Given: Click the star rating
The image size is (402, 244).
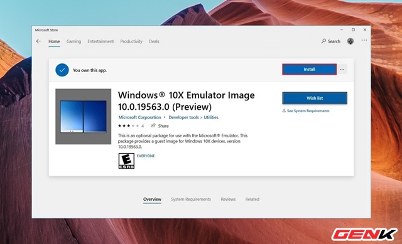Looking at the screenshot, I should click(129, 125).
